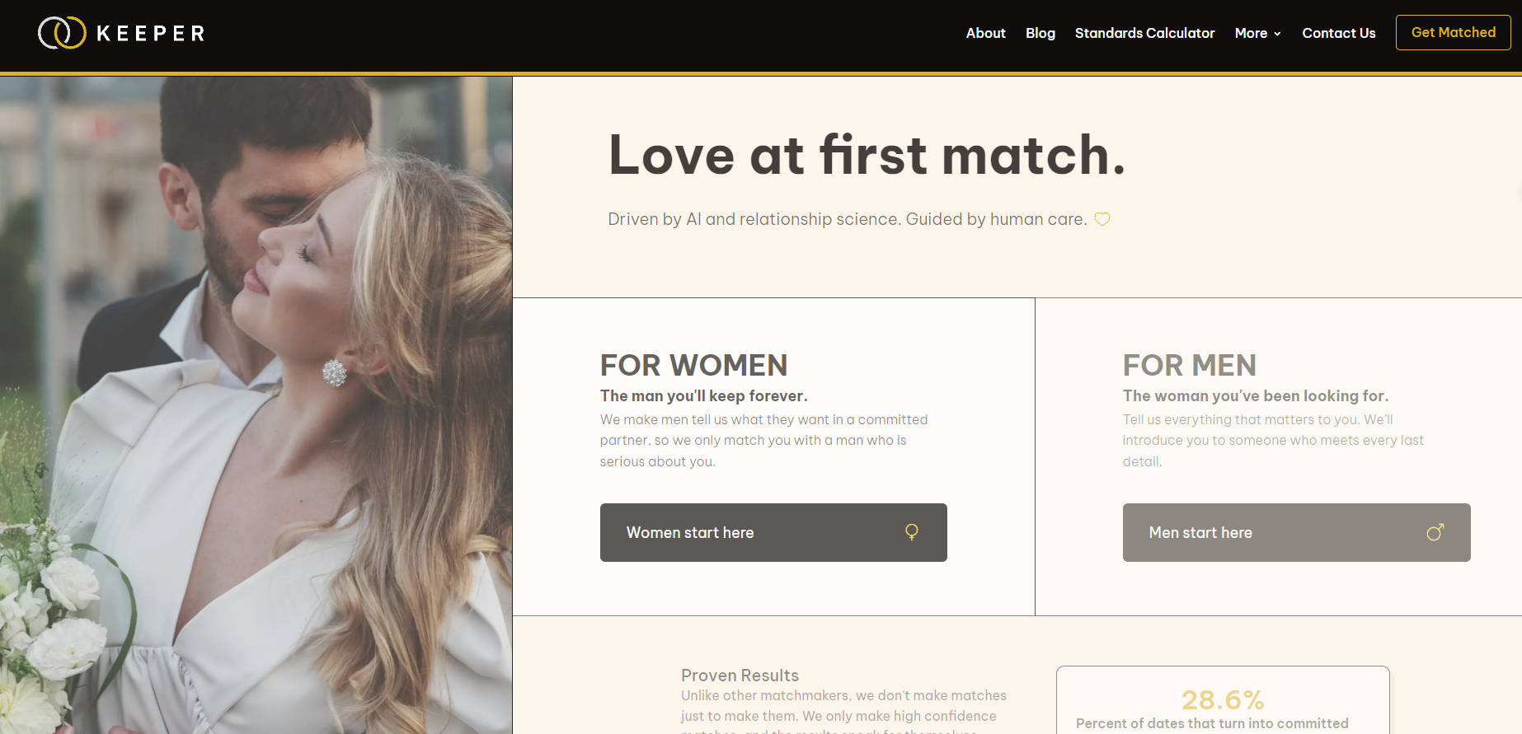This screenshot has width=1522, height=734.
Task: Click the heart outline icon beside tagline
Action: click(x=1102, y=219)
